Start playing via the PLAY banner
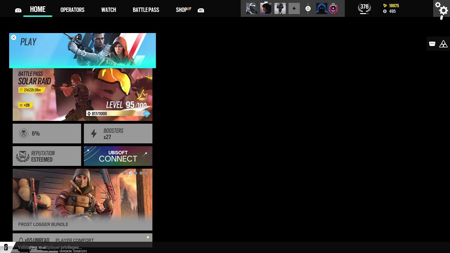Viewport: 450px width, 253px height. [82, 50]
